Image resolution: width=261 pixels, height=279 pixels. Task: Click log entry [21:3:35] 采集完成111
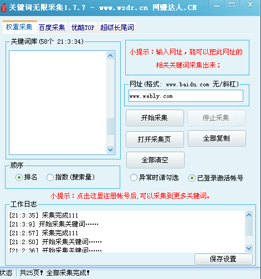44,215
